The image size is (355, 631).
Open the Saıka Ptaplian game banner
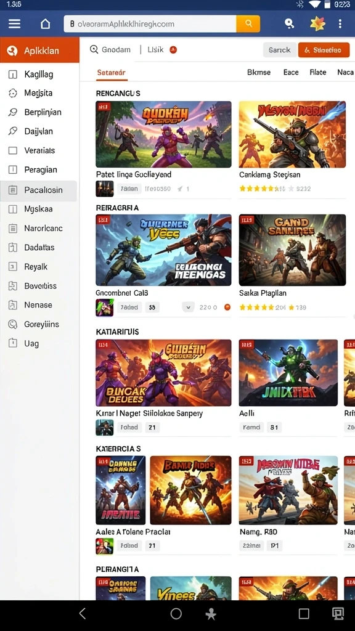292,250
